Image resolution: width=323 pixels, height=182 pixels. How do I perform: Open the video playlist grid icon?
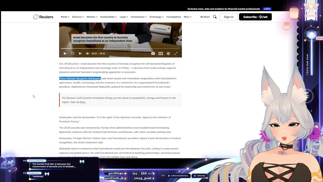pos(160,53)
